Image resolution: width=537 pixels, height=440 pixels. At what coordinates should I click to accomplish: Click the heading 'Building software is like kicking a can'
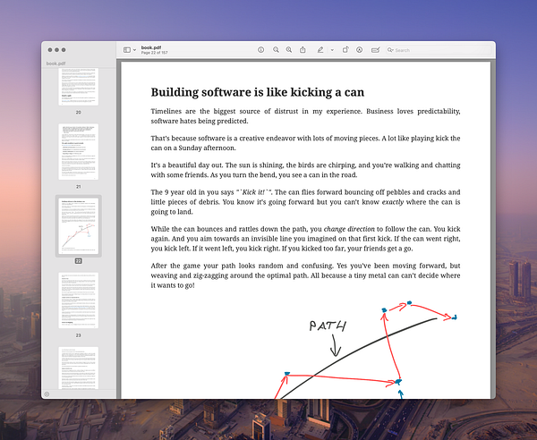258,92
